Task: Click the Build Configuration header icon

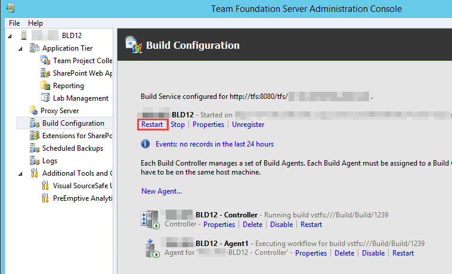Action: pos(134,45)
